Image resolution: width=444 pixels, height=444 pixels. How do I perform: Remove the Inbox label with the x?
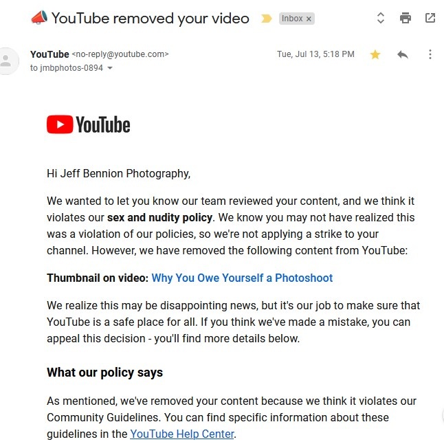click(309, 19)
